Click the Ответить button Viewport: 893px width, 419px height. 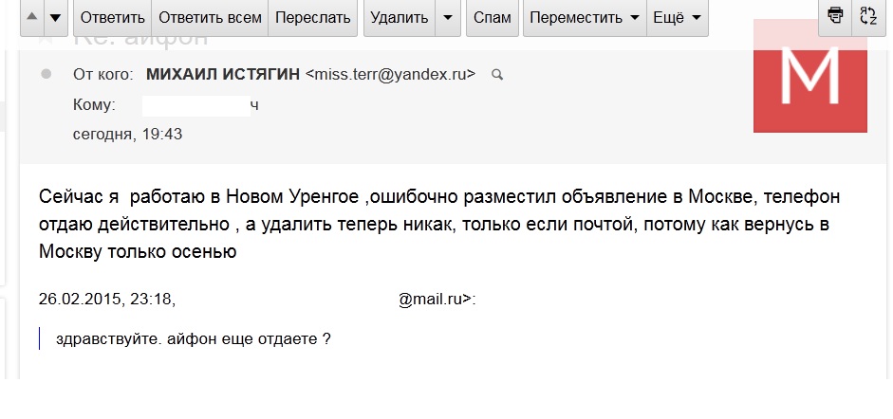click(x=113, y=18)
